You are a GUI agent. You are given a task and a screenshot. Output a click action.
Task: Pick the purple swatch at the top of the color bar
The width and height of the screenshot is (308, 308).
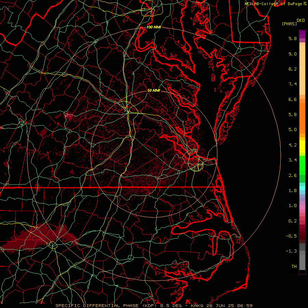click(302, 34)
